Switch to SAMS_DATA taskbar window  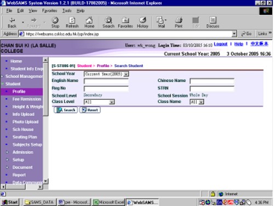coord(39,202)
